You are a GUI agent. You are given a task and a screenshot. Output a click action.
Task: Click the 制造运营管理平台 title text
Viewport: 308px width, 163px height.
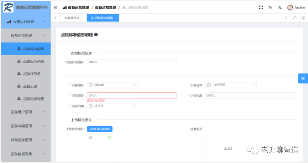(32, 7)
